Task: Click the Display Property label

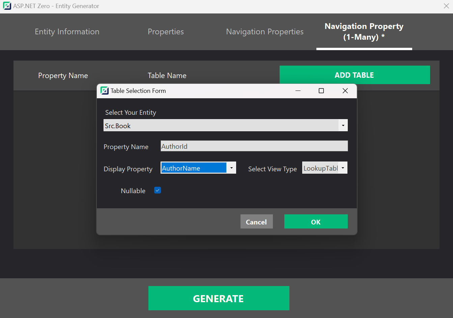Action: (x=128, y=169)
